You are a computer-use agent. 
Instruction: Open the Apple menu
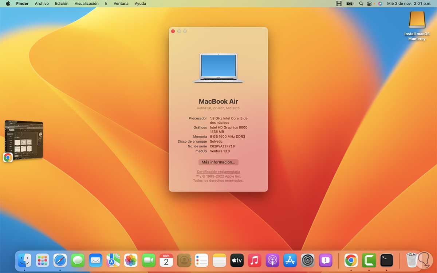coord(8,4)
